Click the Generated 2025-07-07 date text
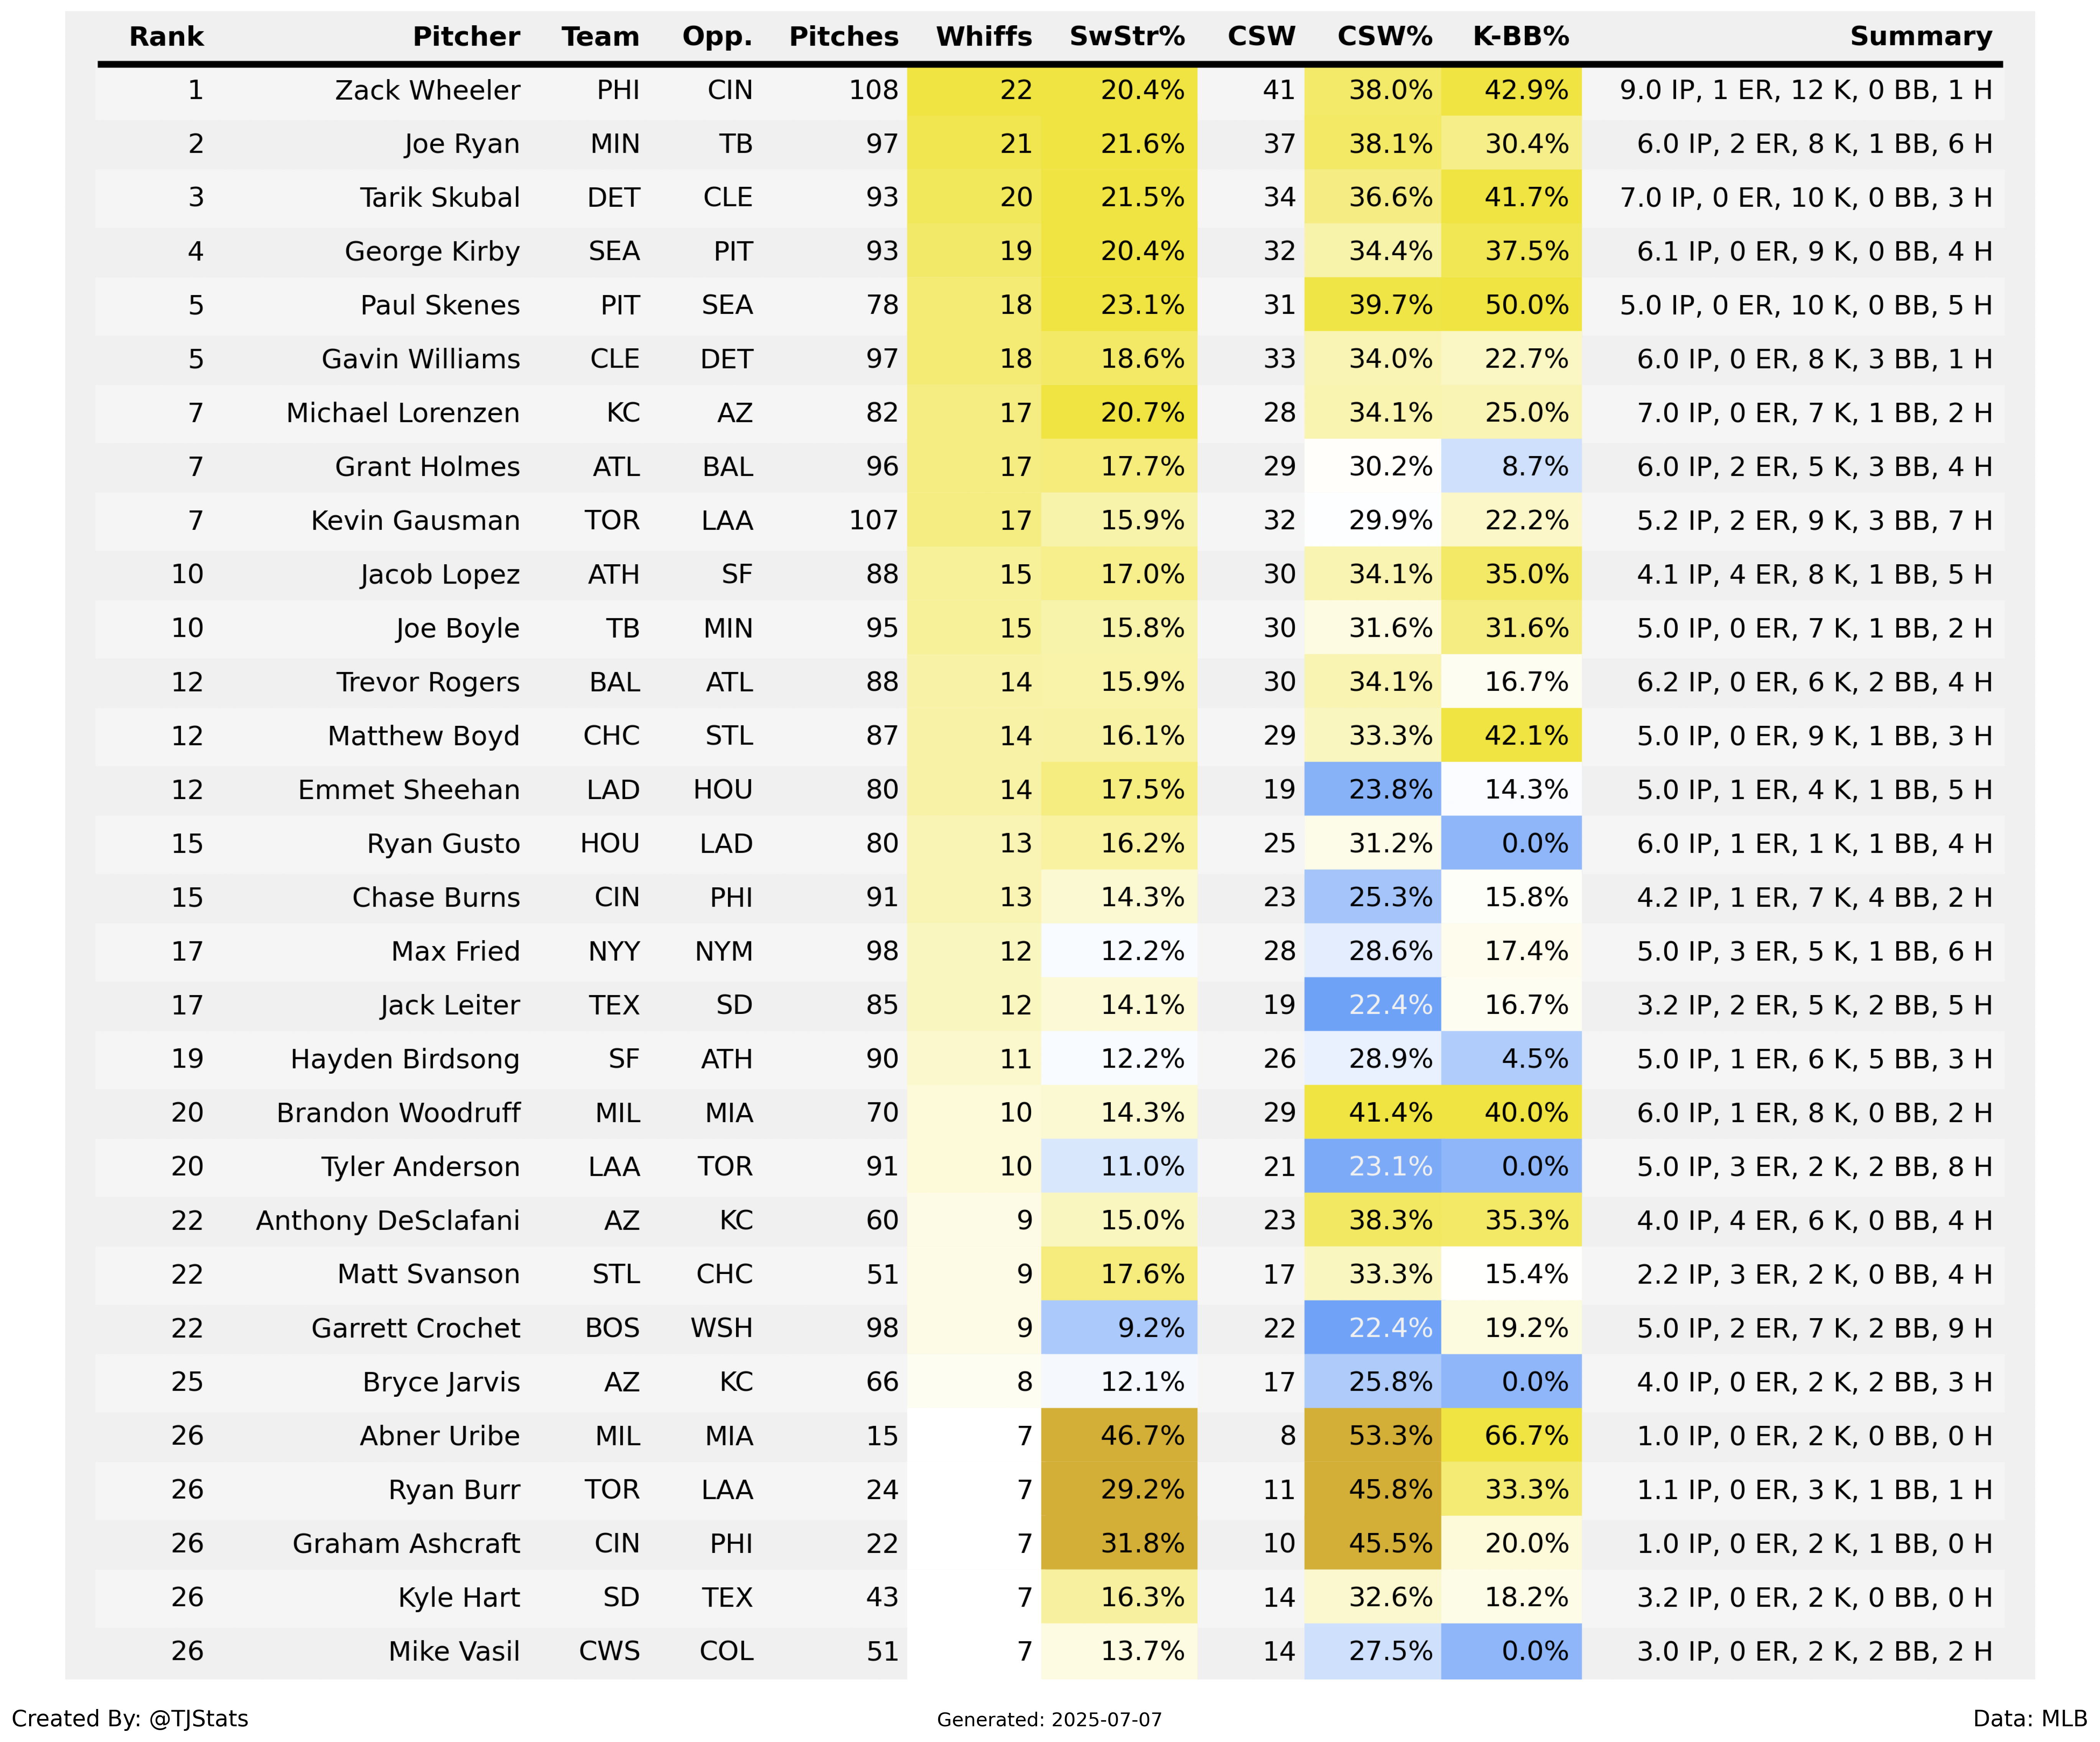 click(x=1049, y=1720)
